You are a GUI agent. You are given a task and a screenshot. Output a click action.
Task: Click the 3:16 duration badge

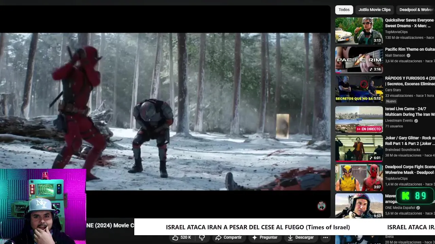tap(375, 69)
